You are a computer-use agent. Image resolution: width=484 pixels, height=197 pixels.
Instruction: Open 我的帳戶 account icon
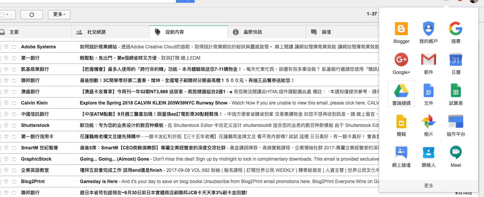(x=429, y=32)
